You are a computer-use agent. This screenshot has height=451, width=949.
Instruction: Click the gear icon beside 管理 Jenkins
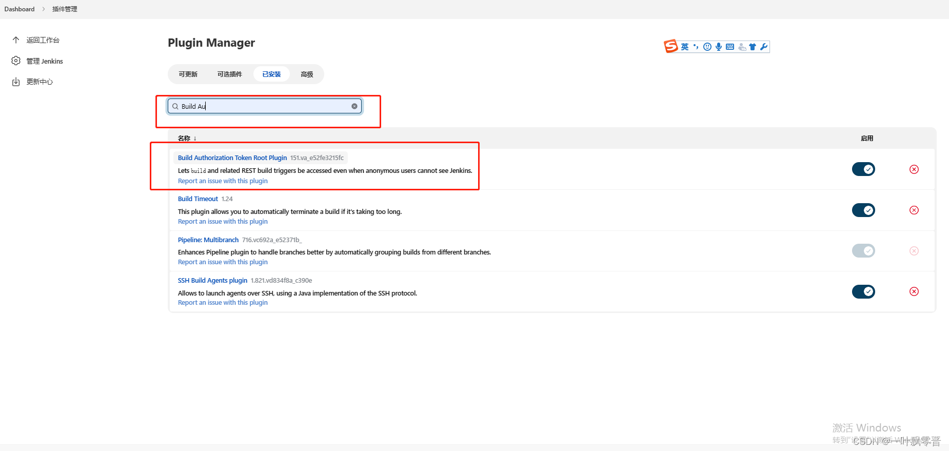16,61
